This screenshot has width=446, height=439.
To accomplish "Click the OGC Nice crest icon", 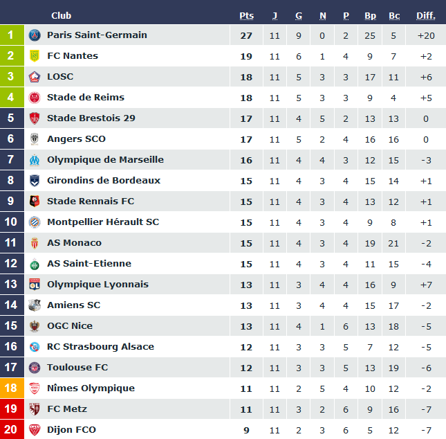I will point(35,326).
